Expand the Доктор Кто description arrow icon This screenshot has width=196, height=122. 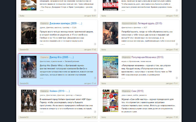point(95,78)
